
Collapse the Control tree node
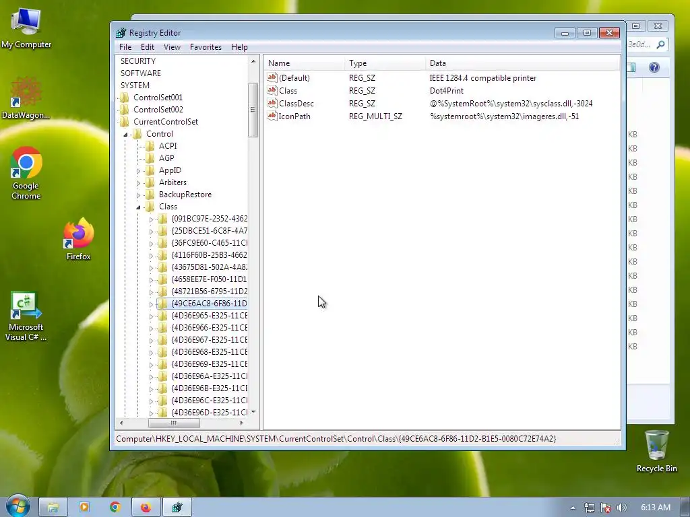click(125, 134)
